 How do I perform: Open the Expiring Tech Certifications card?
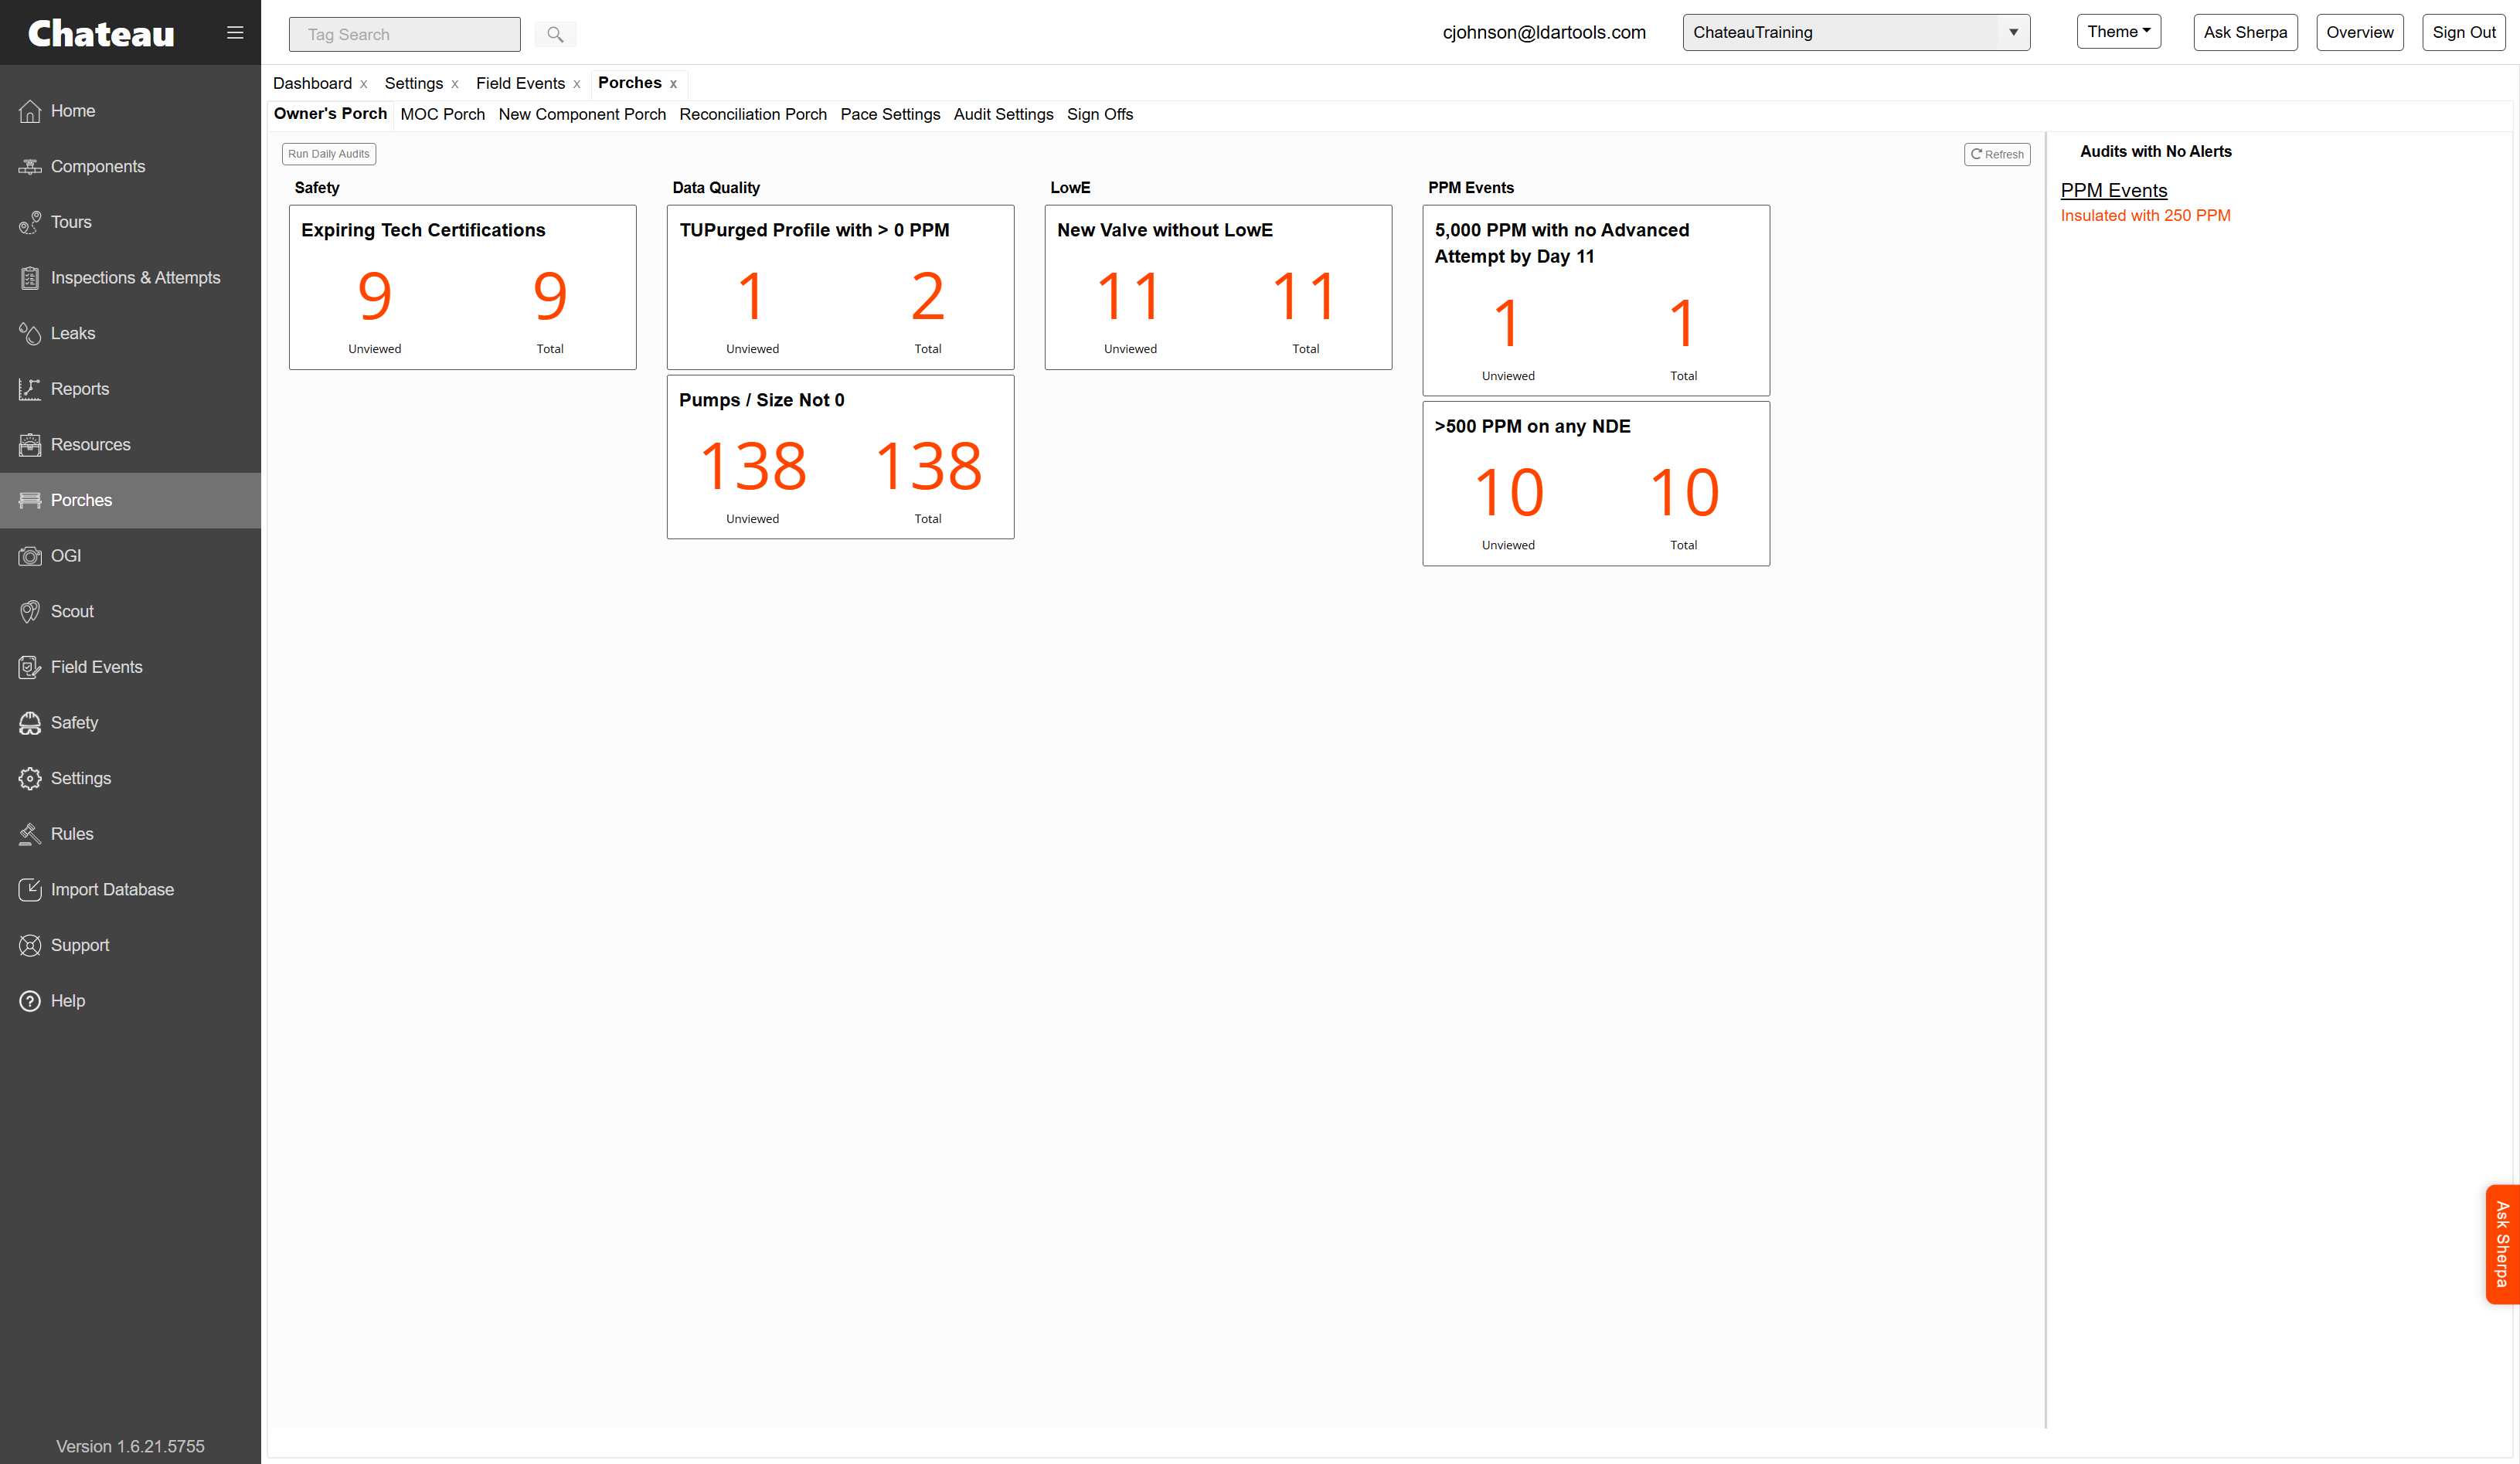coord(462,287)
